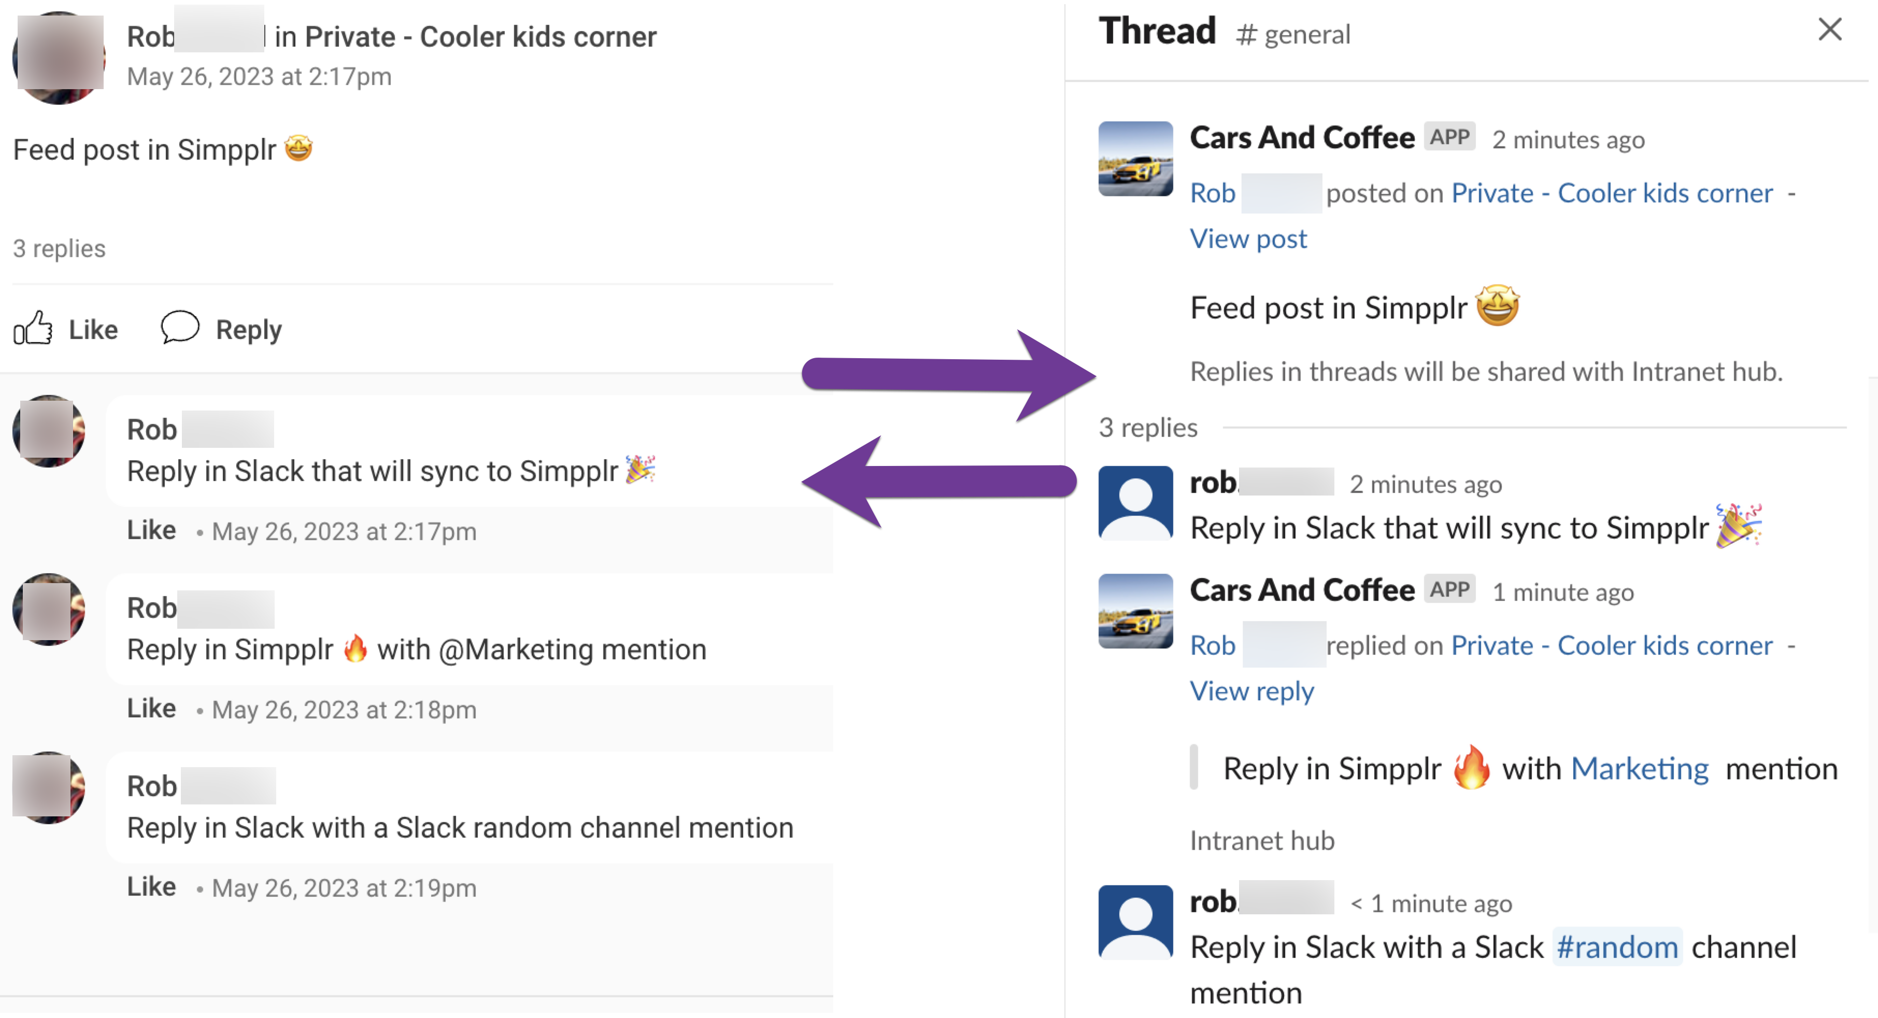Click the '2 minutes ago' timestamp on Cars And Coffee post

pyautogui.click(x=1568, y=139)
